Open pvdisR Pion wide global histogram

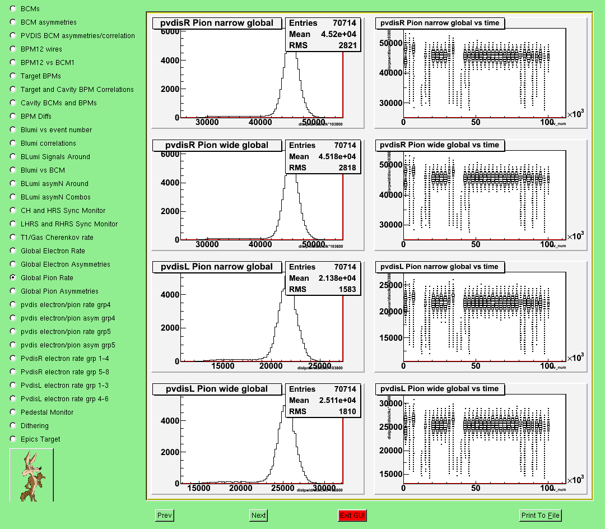click(258, 194)
